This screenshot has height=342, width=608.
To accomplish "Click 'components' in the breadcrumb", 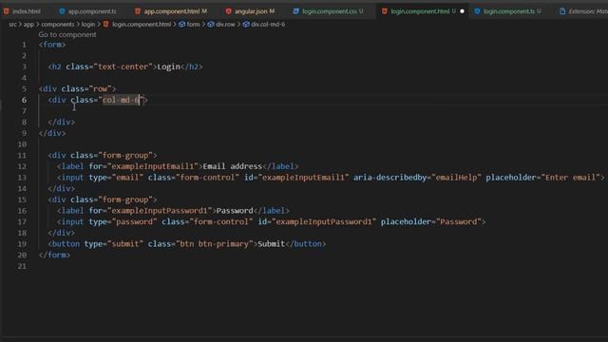I will click(58, 24).
